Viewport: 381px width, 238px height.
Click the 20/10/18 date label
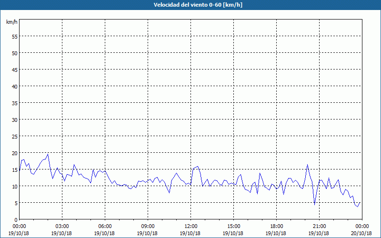point(361,233)
